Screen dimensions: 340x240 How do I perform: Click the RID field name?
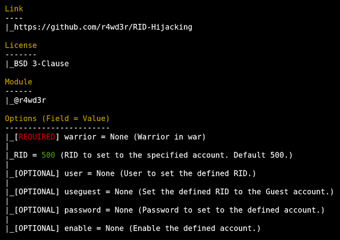[21, 155]
